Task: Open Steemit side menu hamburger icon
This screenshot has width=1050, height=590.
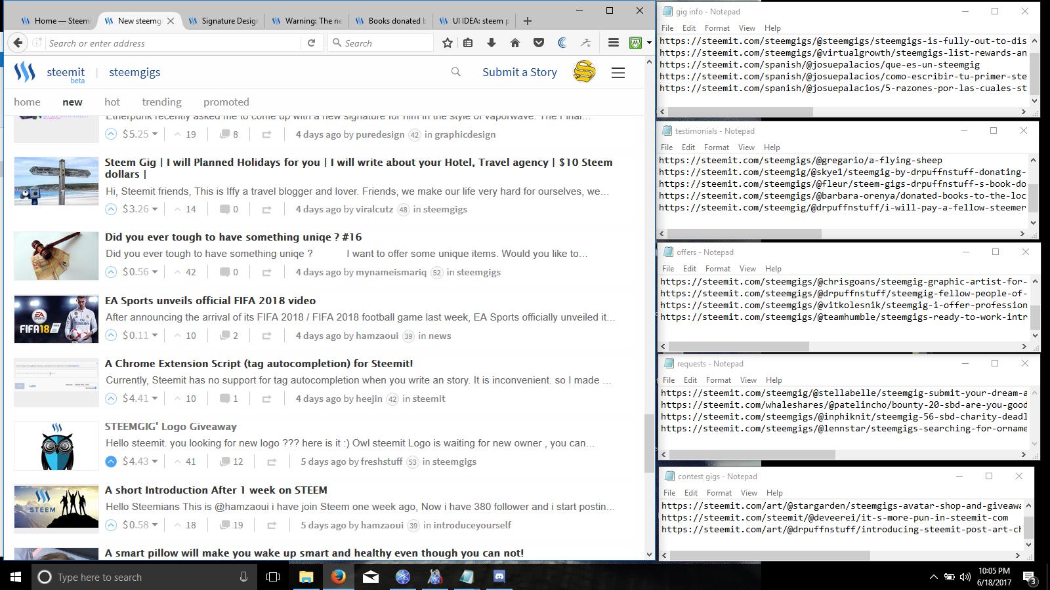Action: coord(618,73)
